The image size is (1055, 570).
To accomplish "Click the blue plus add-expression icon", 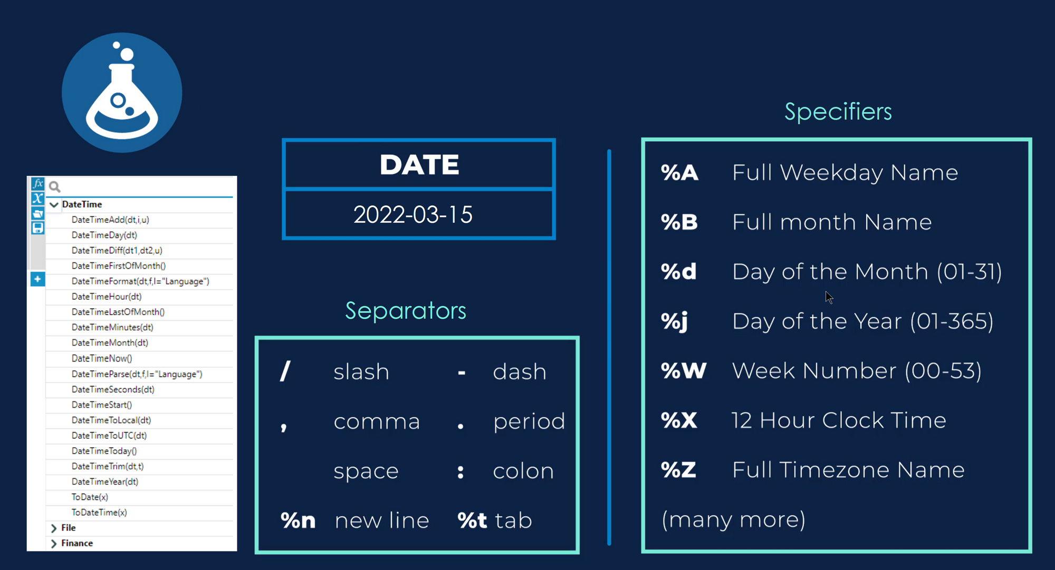I will pos(37,279).
